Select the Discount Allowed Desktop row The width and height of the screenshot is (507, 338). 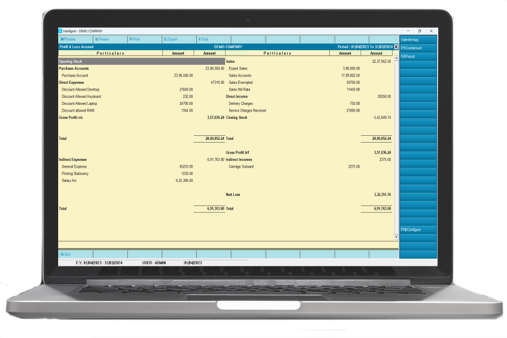[142, 90]
